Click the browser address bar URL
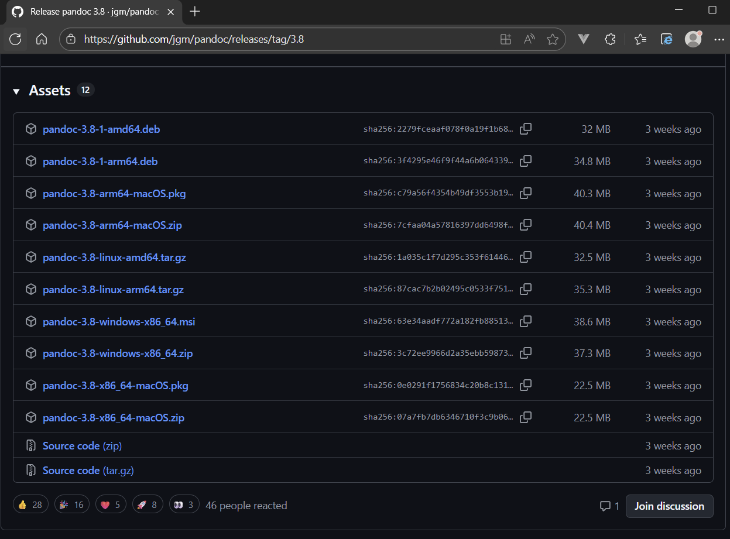Screen dimensions: 730x539 [x=194, y=40]
